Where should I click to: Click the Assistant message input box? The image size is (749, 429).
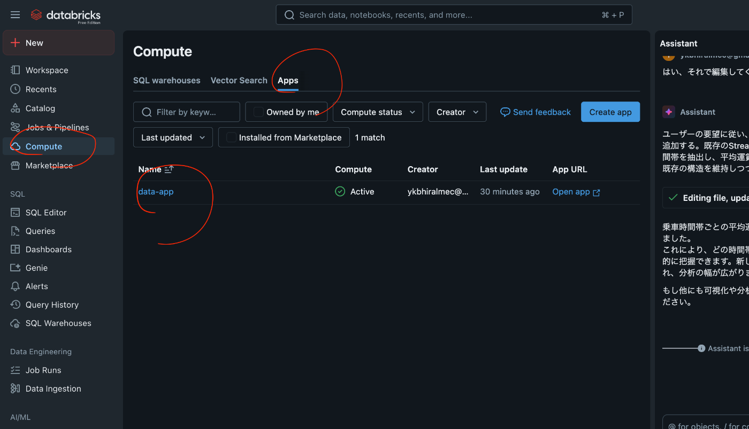pyautogui.click(x=706, y=422)
